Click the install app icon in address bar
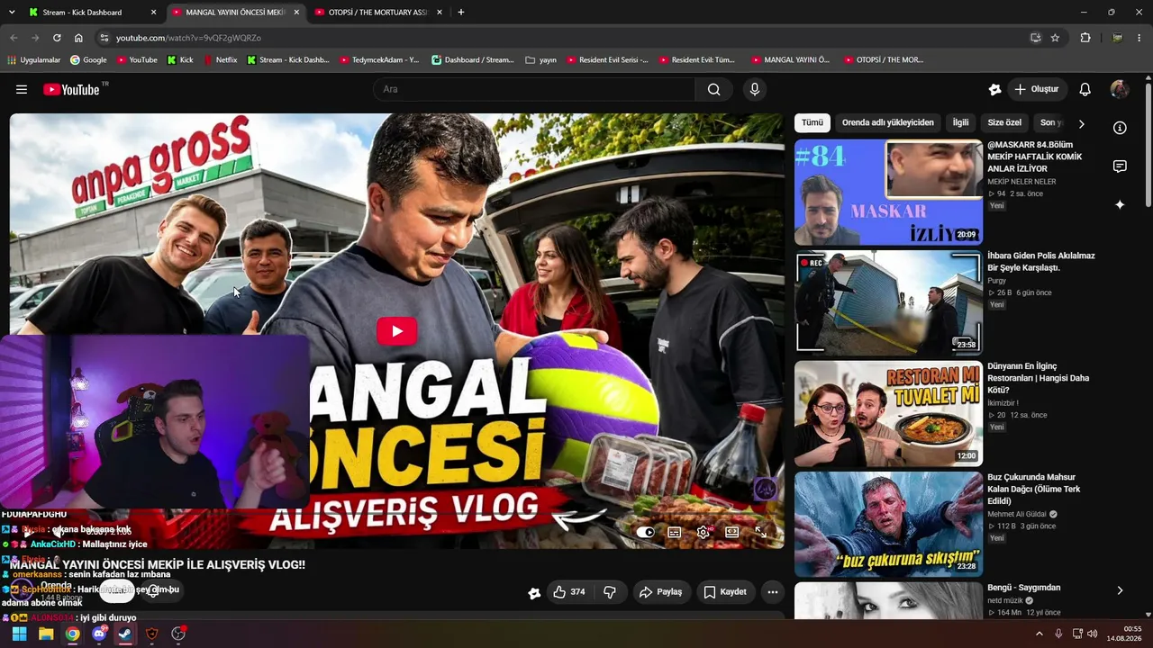The width and height of the screenshot is (1153, 648). point(1035,38)
